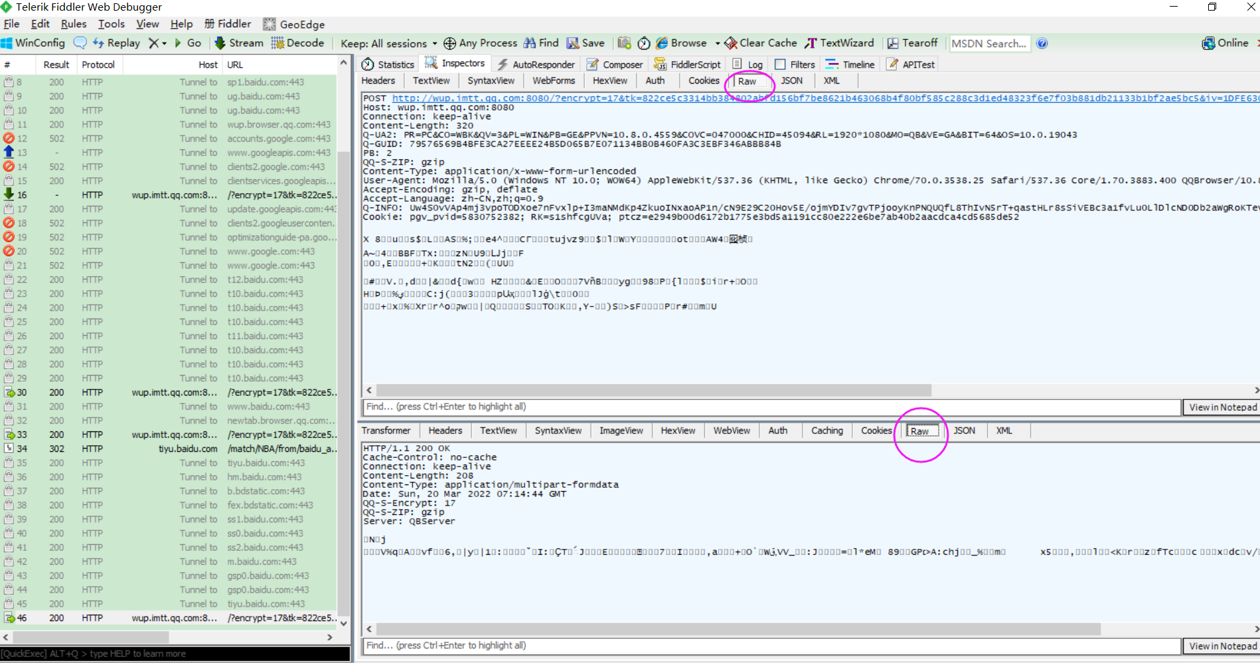Image resolution: width=1260 pixels, height=663 pixels.
Task: Switch to the Timeline tab
Action: click(850, 64)
